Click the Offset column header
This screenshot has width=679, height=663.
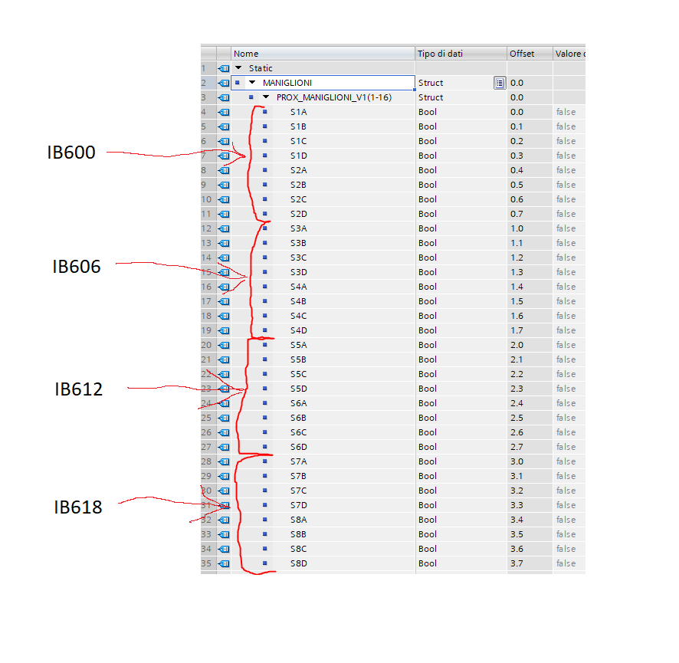[x=530, y=53]
